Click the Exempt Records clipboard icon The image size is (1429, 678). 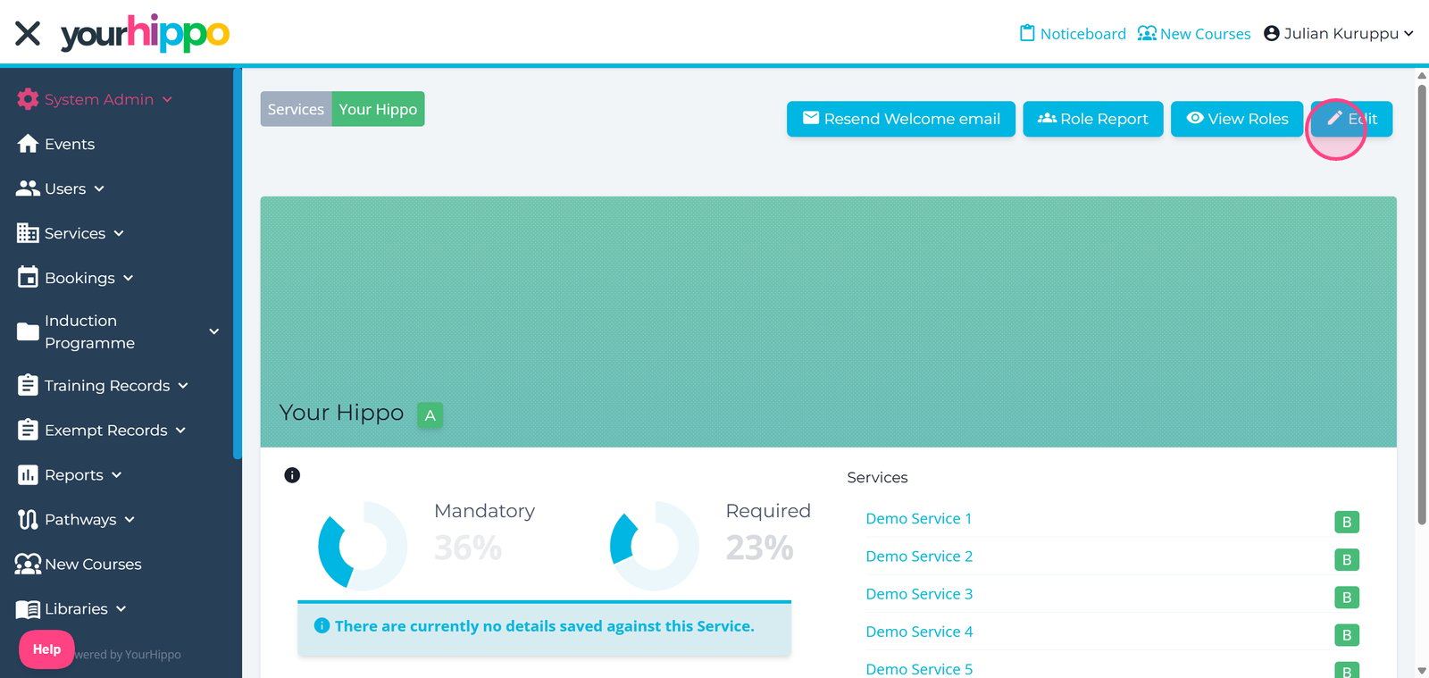(28, 430)
